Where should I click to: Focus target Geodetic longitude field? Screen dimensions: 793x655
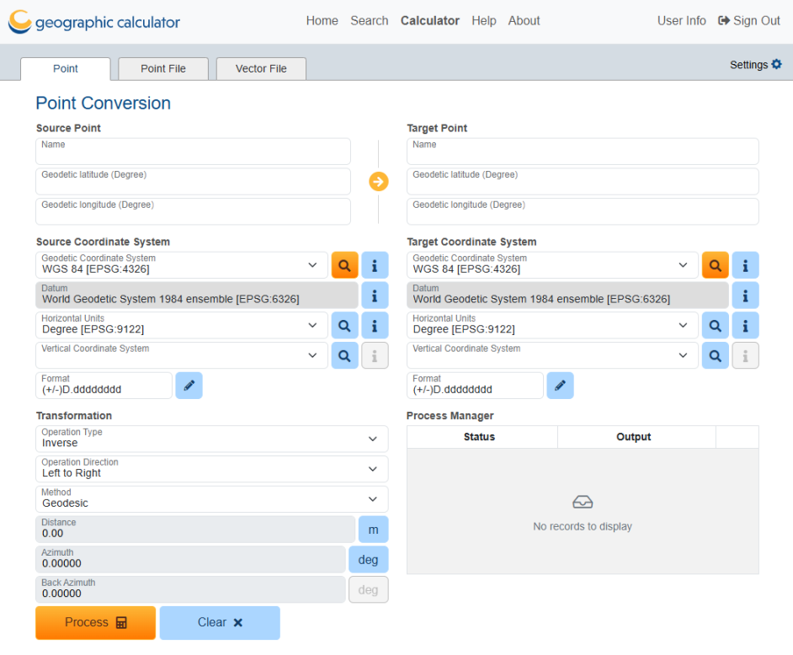point(583,211)
